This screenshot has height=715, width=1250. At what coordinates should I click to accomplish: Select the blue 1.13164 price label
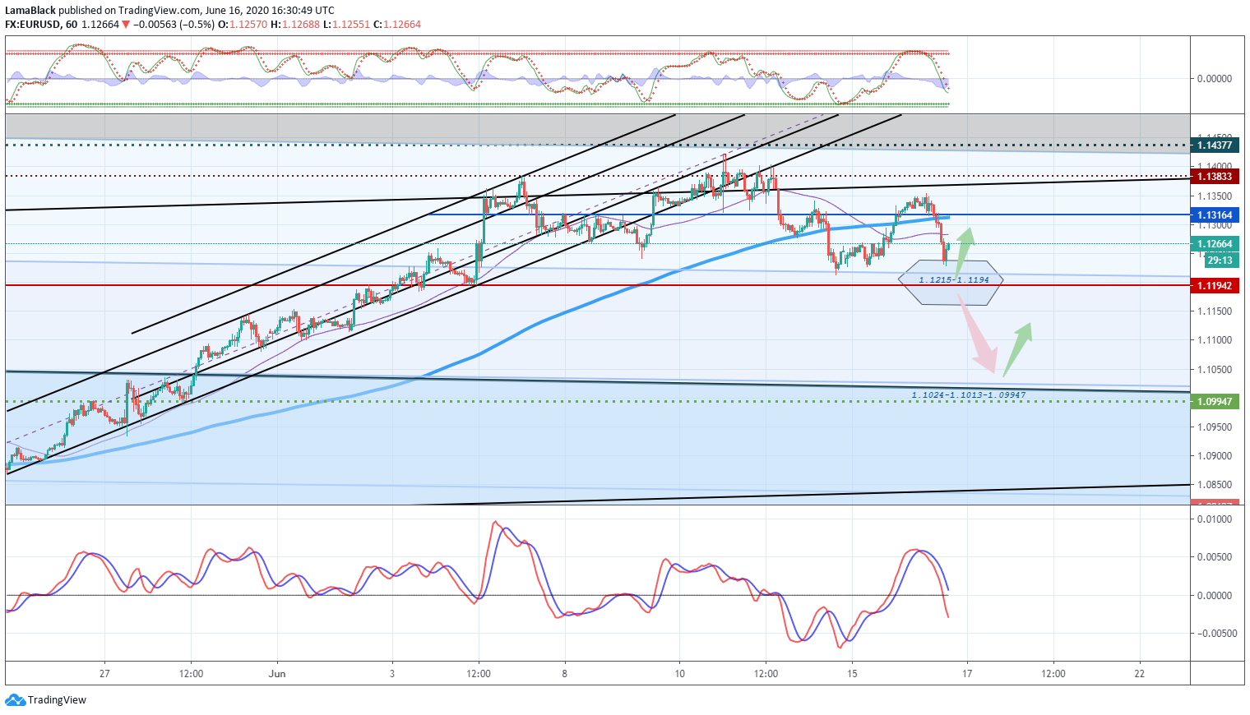pos(1214,215)
